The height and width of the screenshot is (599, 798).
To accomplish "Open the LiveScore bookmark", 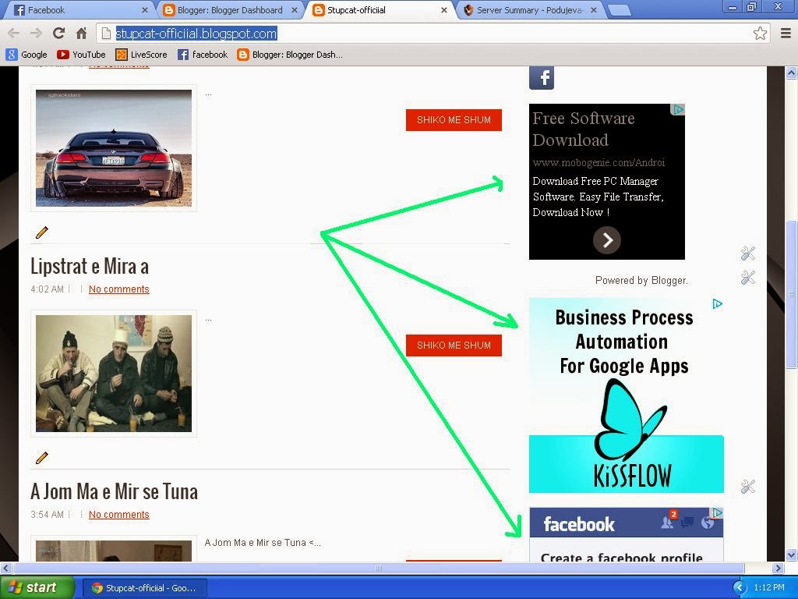I will tap(141, 55).
